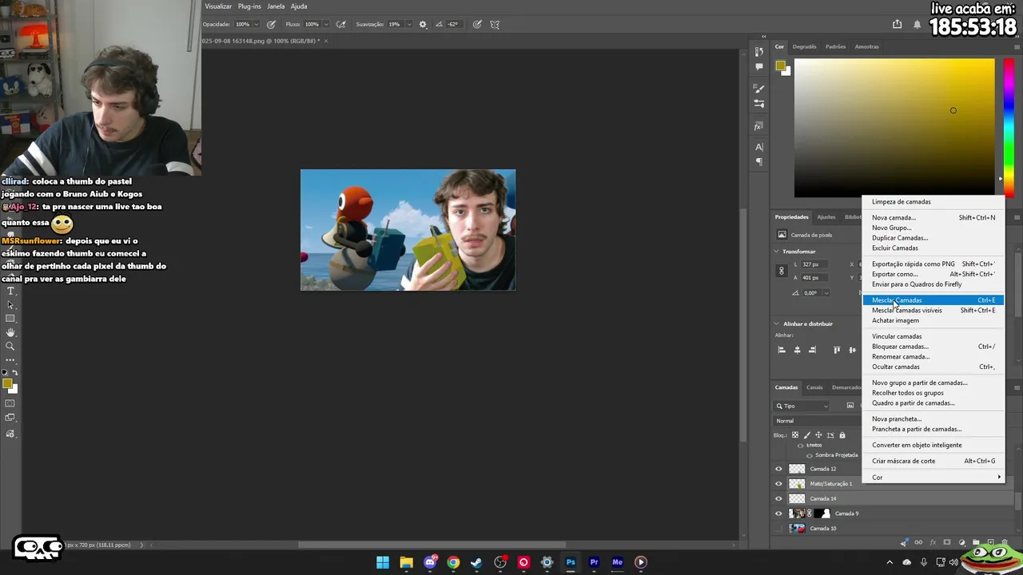Screen dimensions: 1023x575
Task: Change the screen mode icon
Action: (10, 418)
